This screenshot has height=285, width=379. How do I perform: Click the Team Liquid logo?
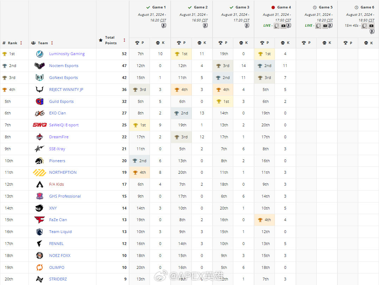tap(40, 232)
